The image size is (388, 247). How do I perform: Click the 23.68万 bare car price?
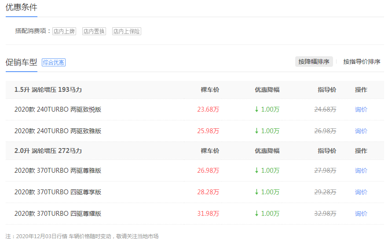point(208,109)
